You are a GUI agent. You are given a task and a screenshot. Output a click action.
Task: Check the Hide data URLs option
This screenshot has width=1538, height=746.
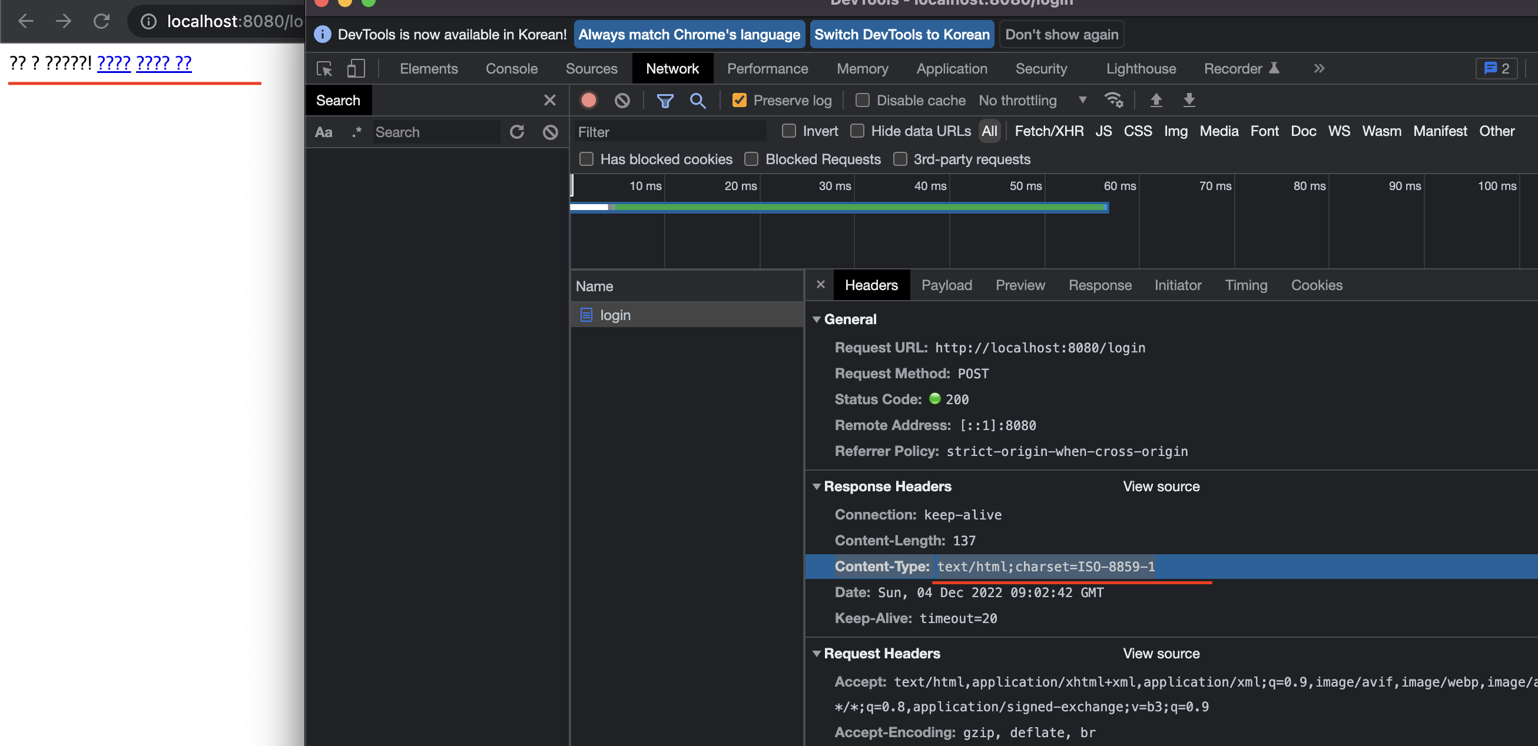coord(857,131)
